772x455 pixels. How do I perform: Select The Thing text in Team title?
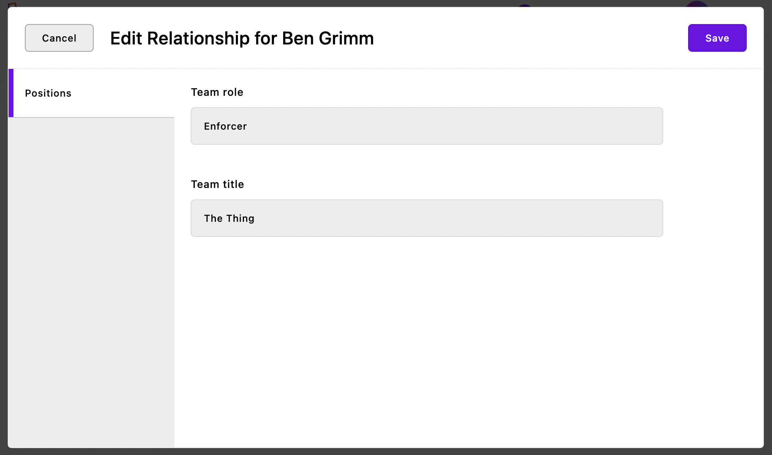point(229,218)
